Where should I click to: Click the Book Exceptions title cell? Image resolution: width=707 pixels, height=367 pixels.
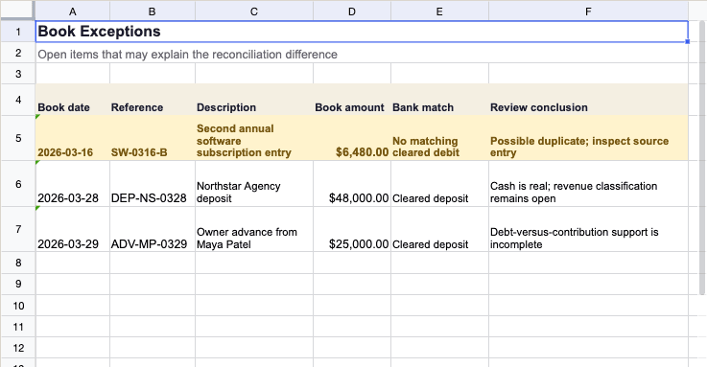(x=362, y=32)
